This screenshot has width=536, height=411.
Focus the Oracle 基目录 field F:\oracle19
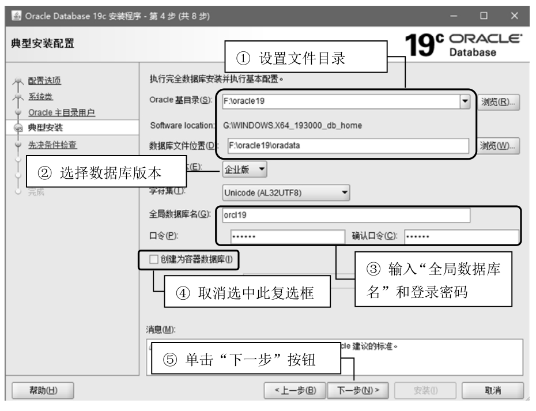(x=341, y=101)
